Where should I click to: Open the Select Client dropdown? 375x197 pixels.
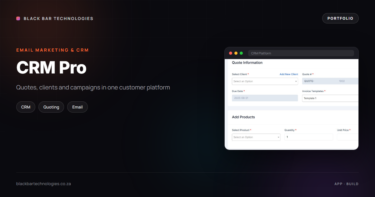(x=265, y=81)
